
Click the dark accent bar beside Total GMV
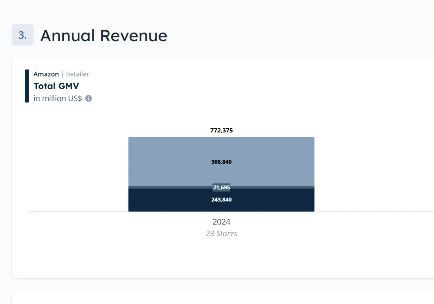point(27,86)
